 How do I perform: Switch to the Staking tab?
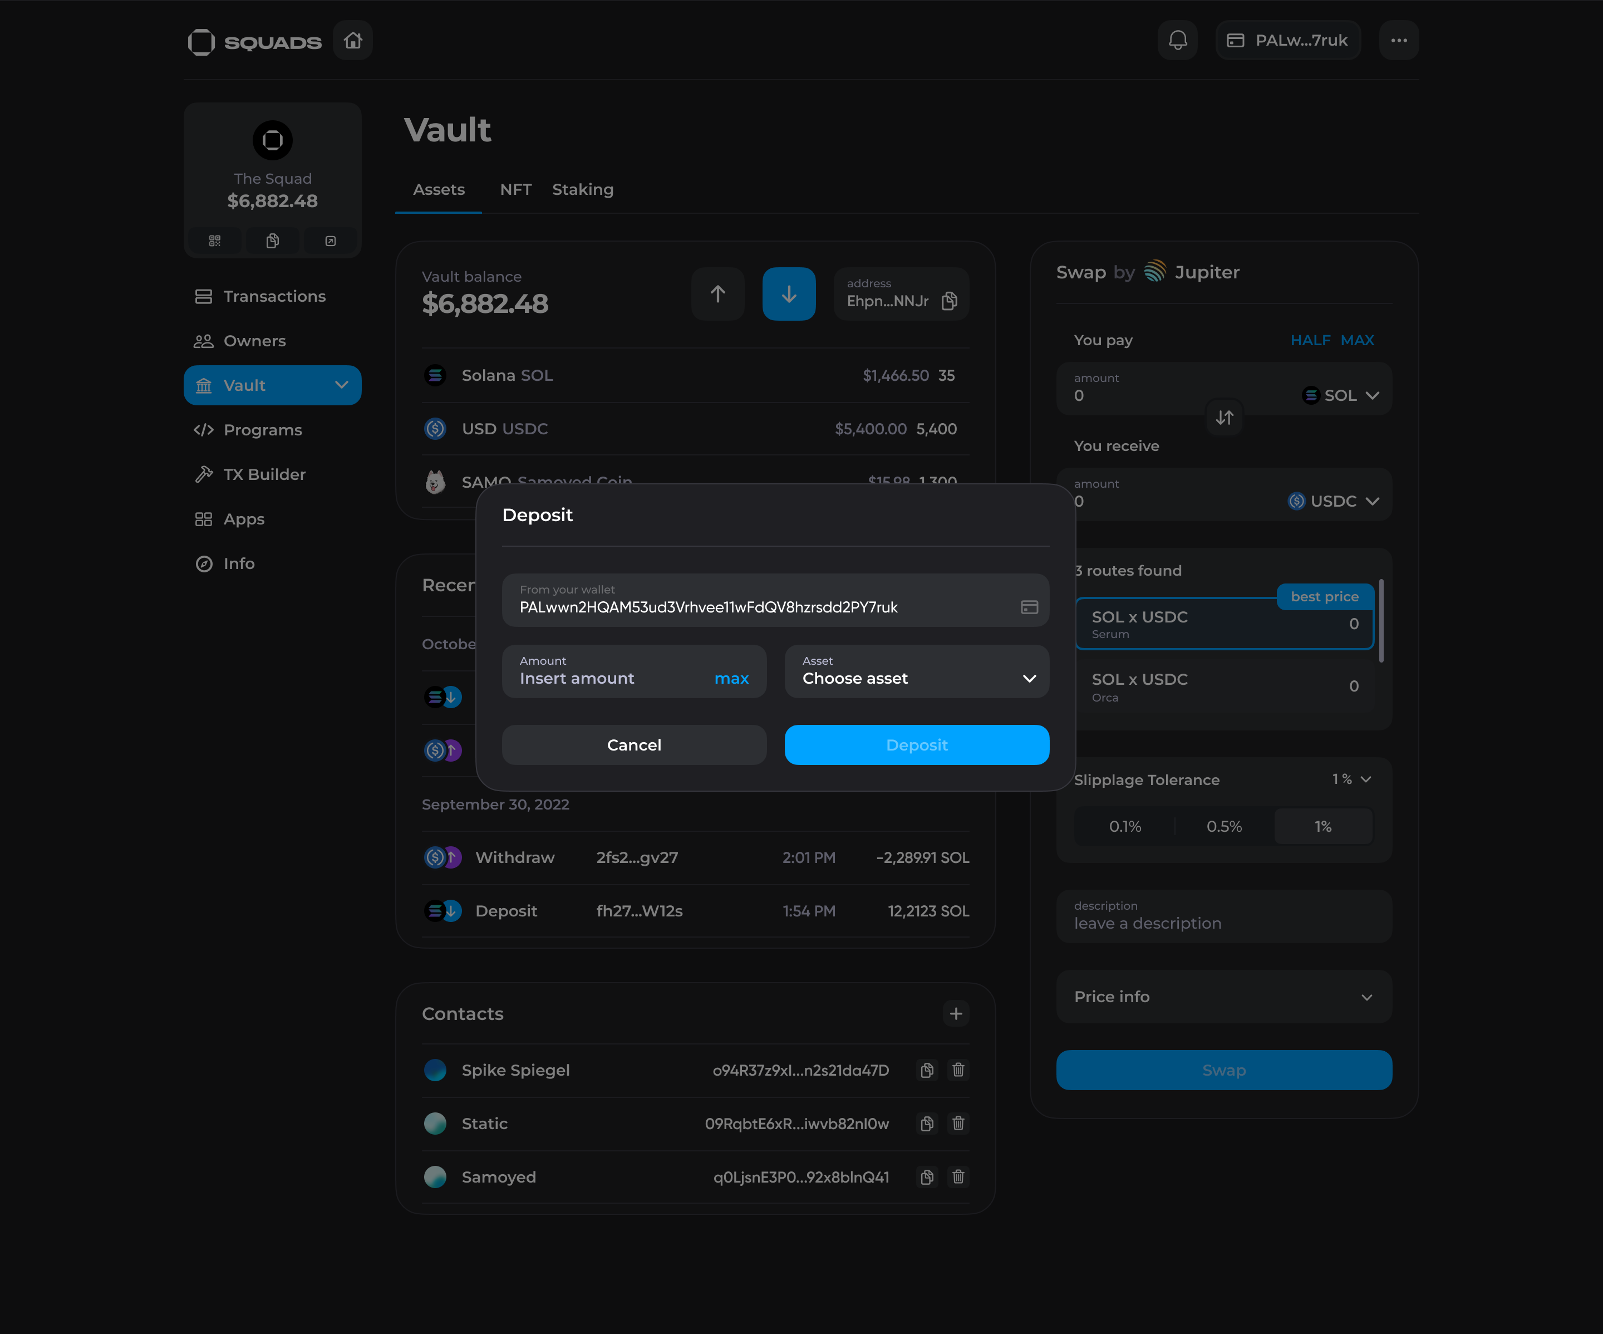[x=582, y=189]
